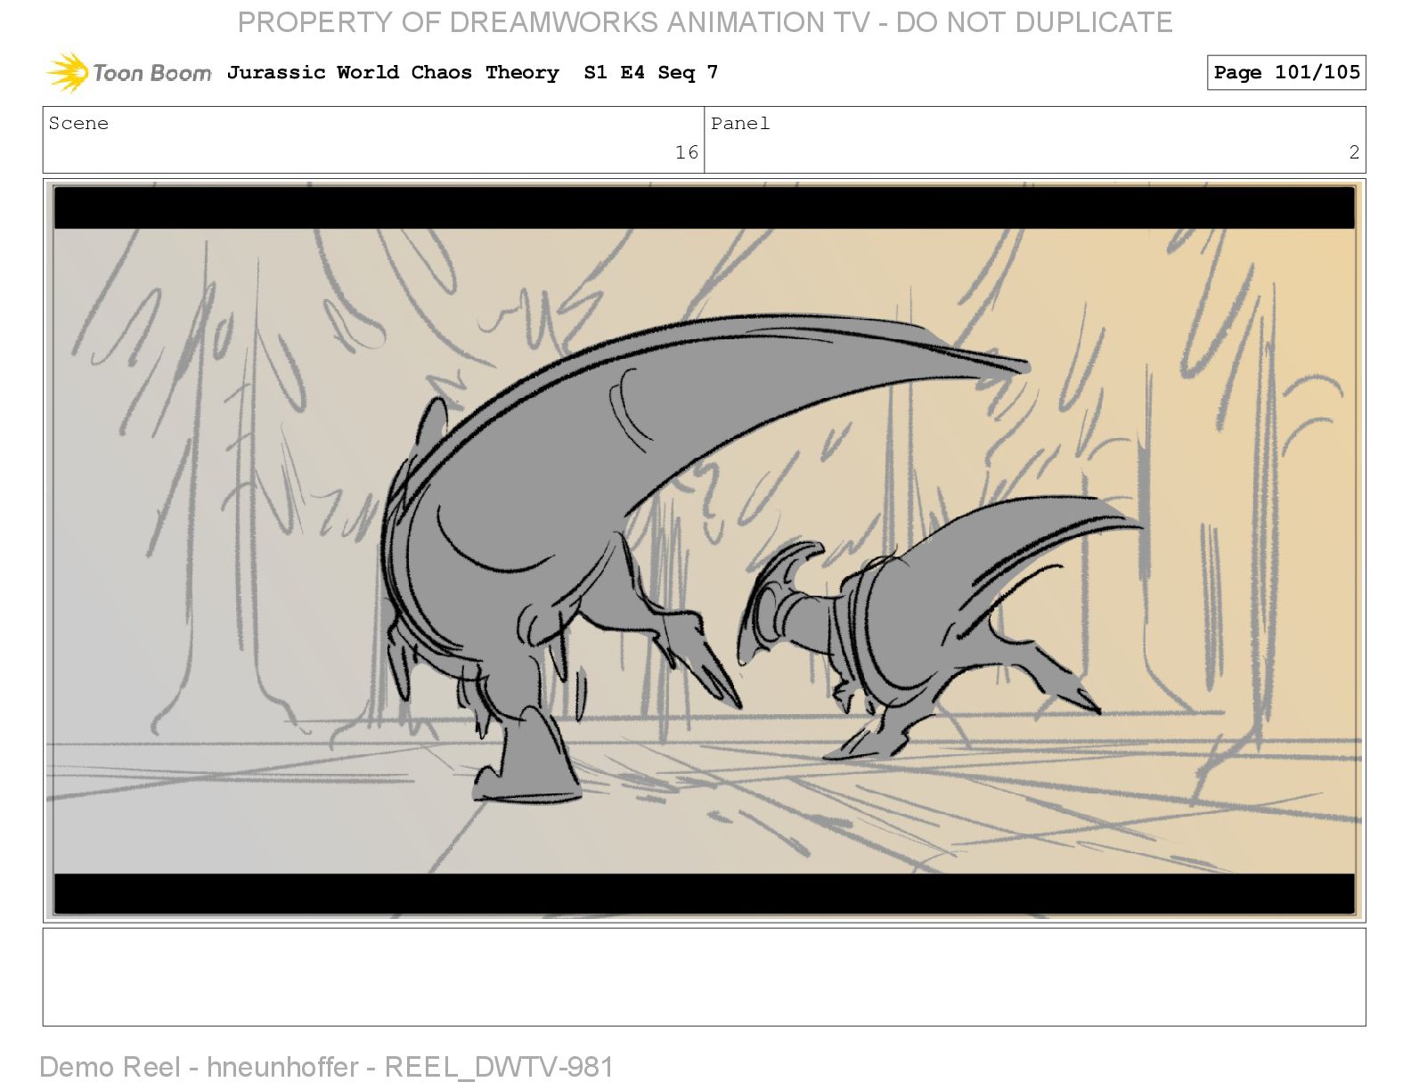This screenshot has width=1411, height=1090.
Task: Click the Toon Boom logo
Action: 129,72
